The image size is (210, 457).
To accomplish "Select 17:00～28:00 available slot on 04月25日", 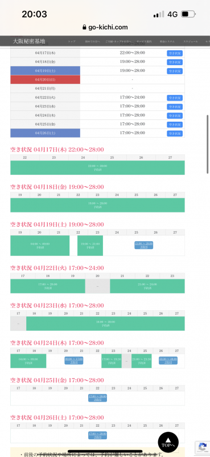I will [x=97, y=398].
